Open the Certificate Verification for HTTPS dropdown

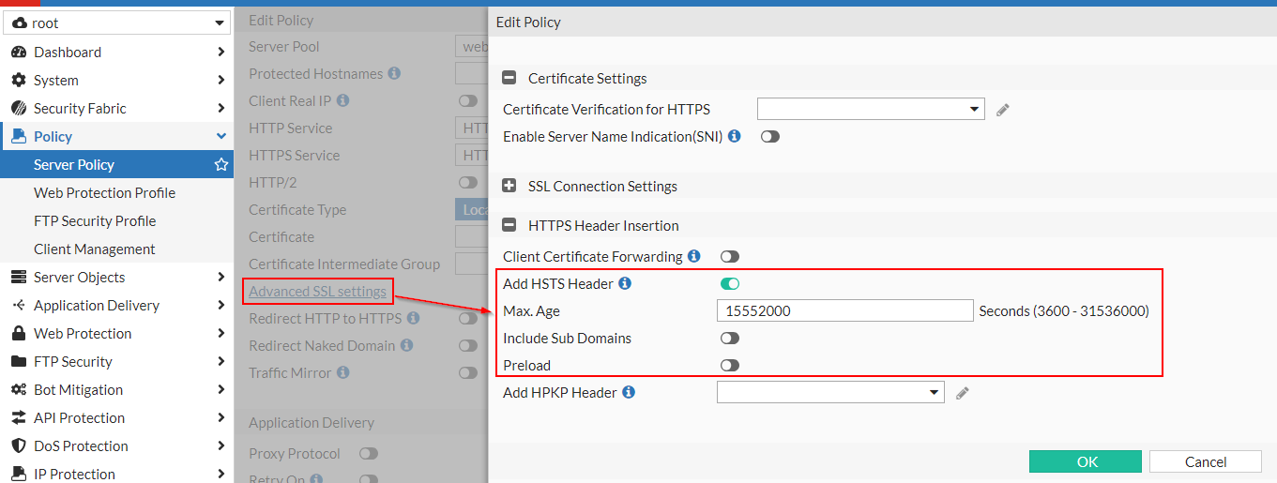point(871,109)
